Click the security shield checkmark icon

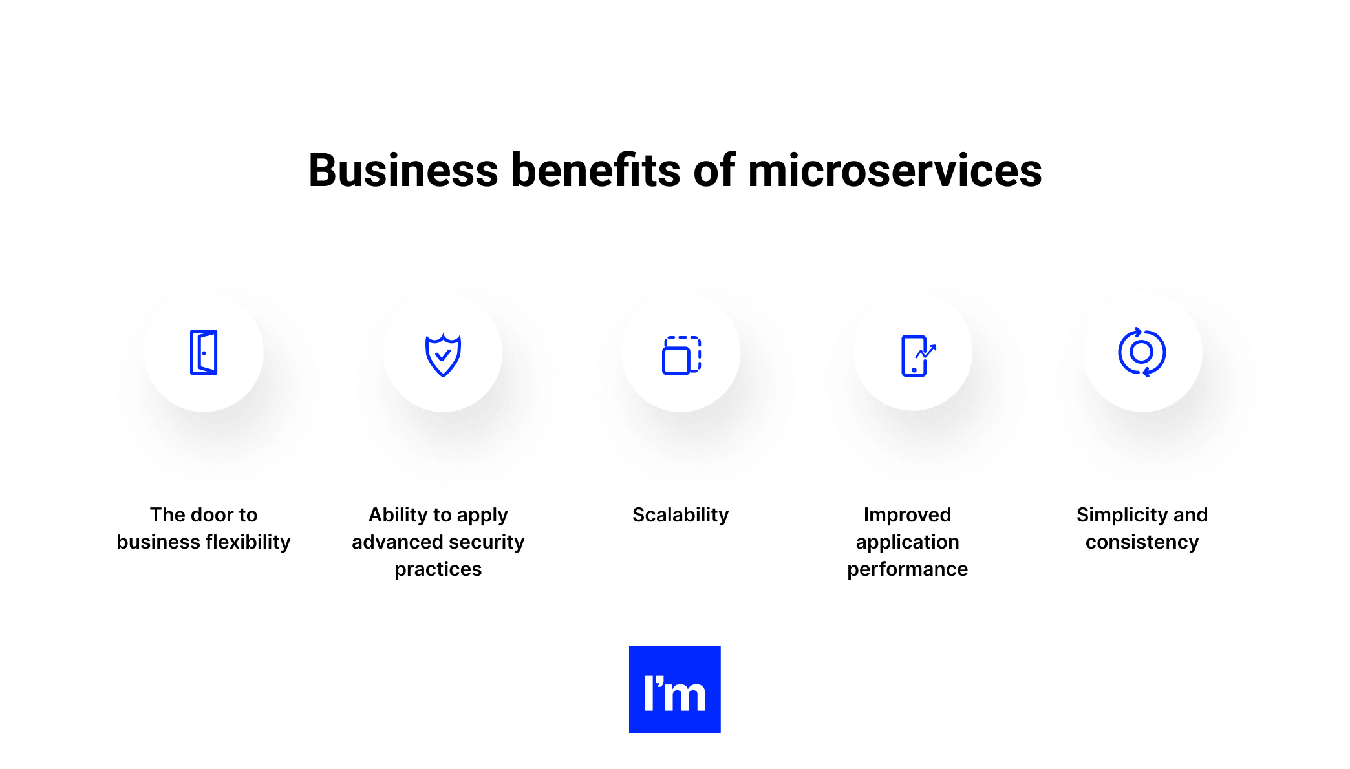(x=442, y=355)
